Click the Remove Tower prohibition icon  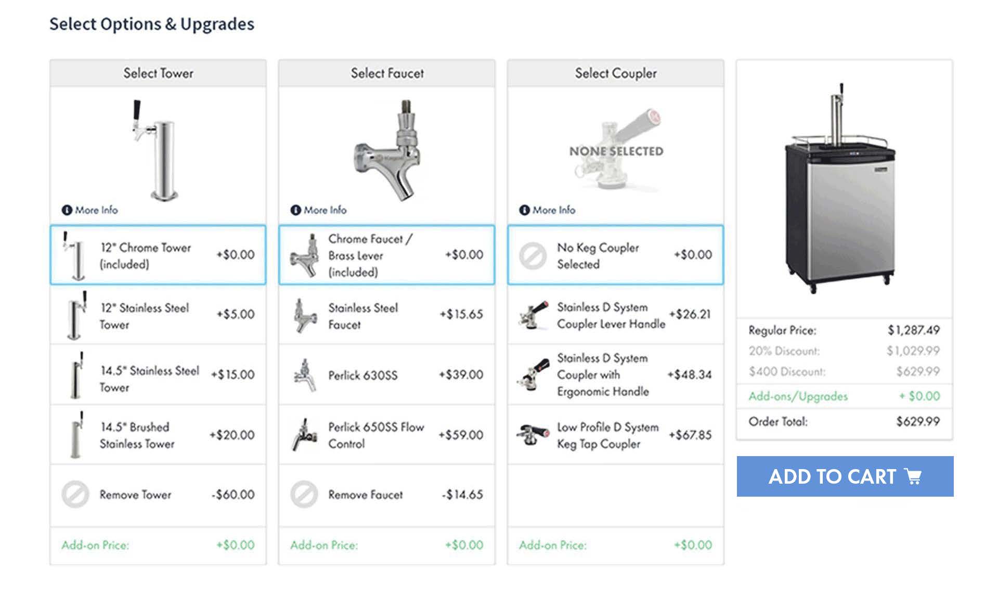coord(76,495)
